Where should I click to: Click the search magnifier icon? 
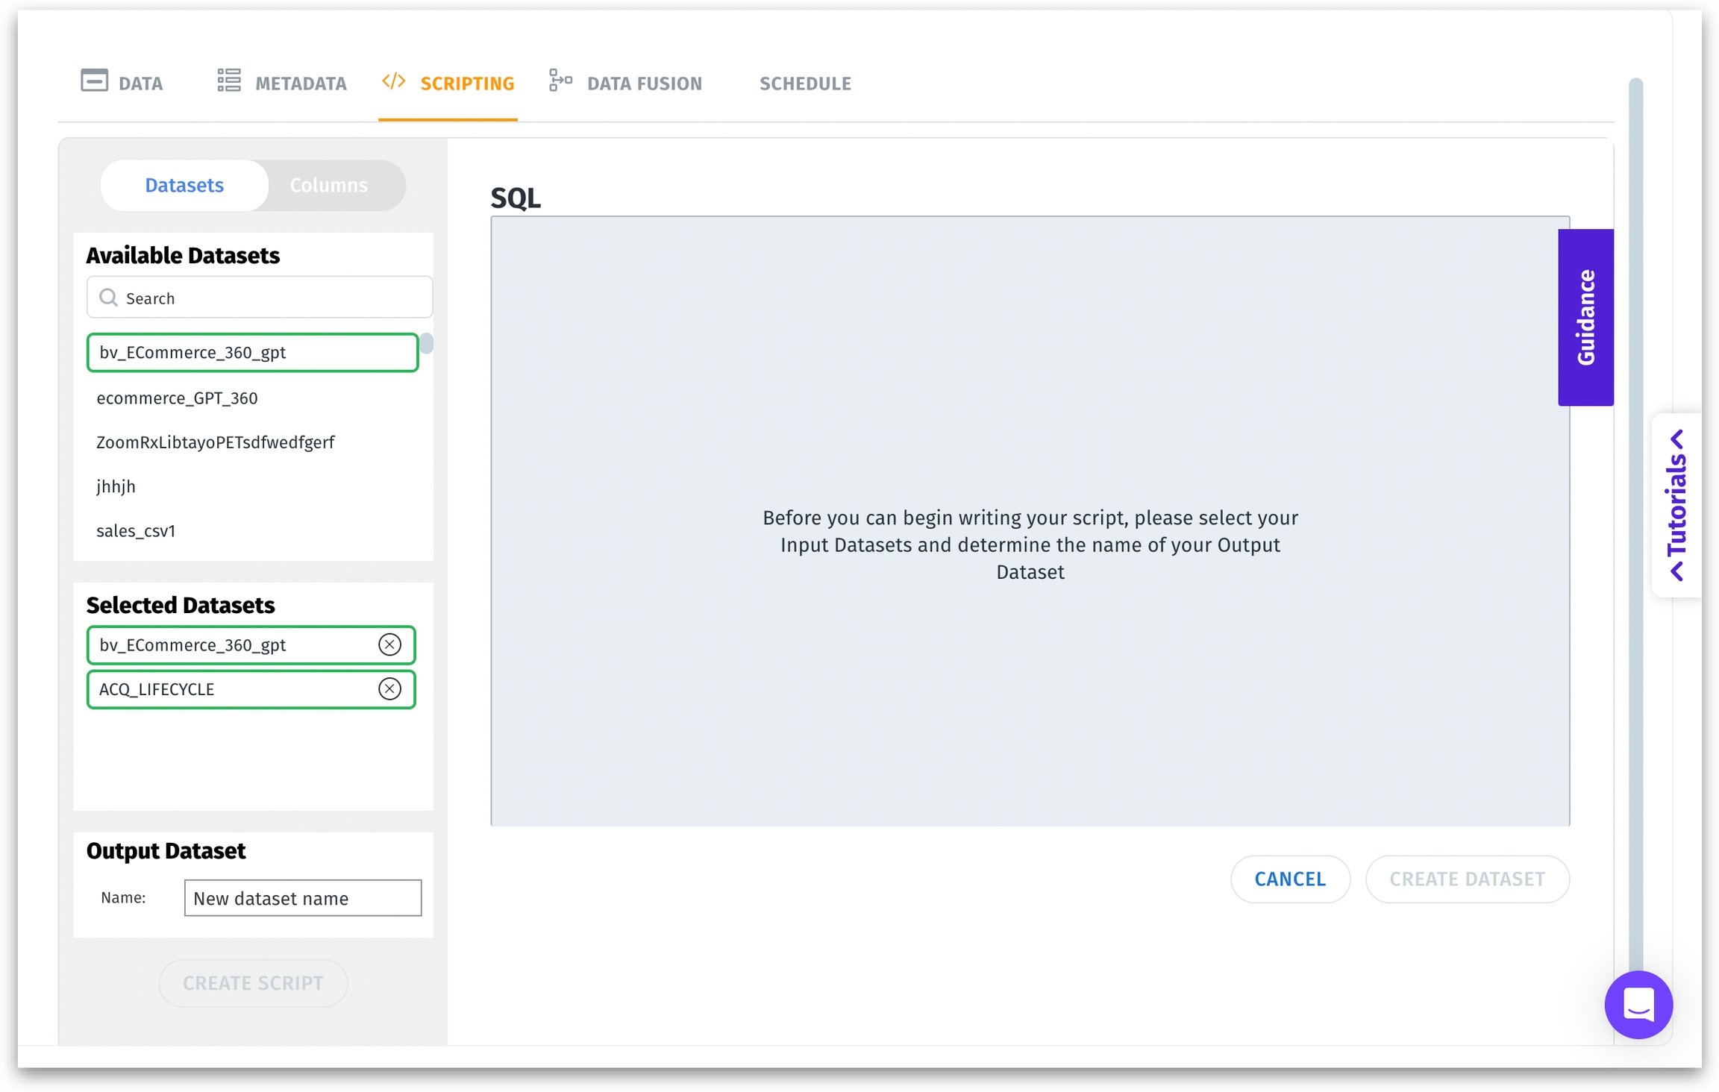click(x=109, y=298)
